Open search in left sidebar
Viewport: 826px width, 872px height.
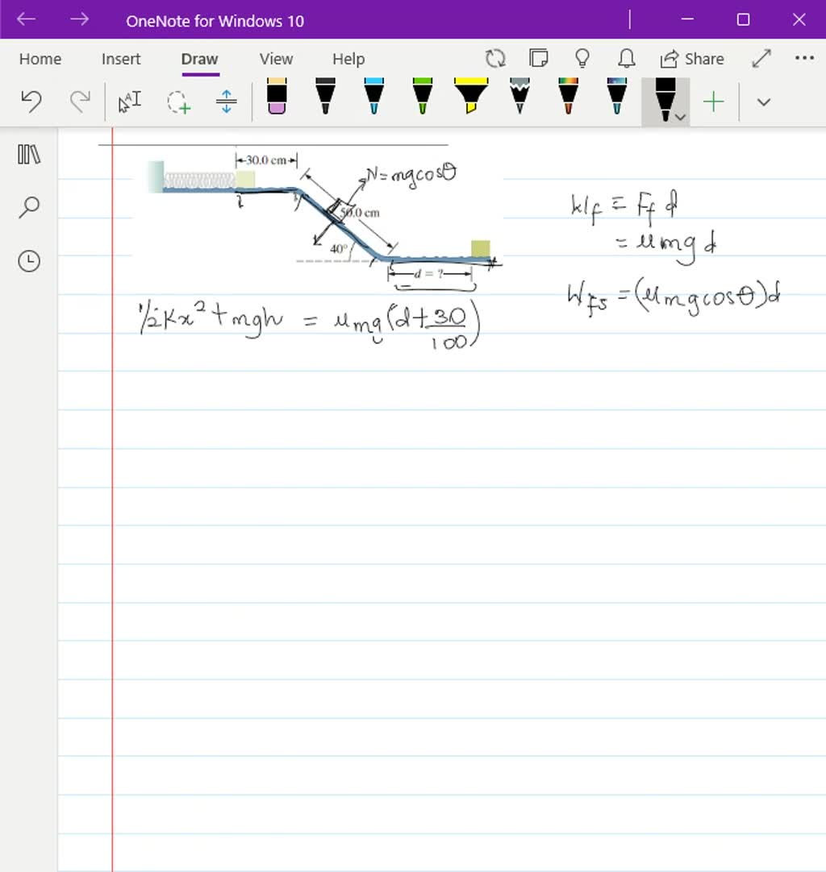[x=29, y=207]
